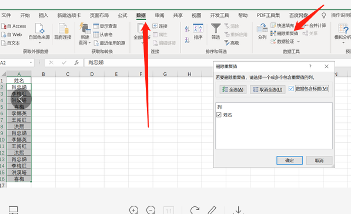Select row 17 header
Image resolution: width=351 pixels, height=214 pixels.
2,185
